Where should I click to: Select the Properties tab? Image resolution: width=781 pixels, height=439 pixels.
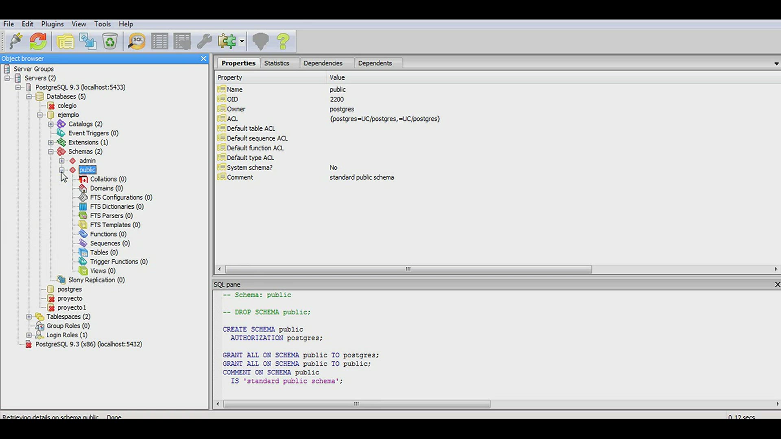pos(238,63)
